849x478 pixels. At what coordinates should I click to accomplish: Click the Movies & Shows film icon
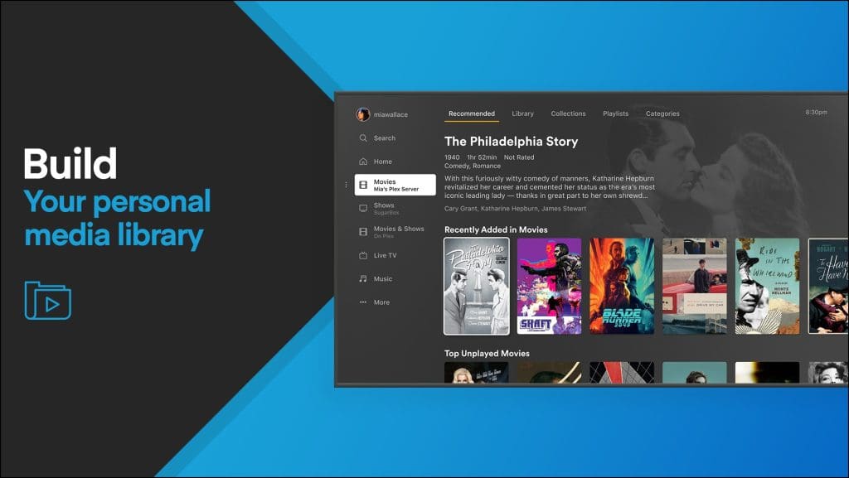click(363, 231)
